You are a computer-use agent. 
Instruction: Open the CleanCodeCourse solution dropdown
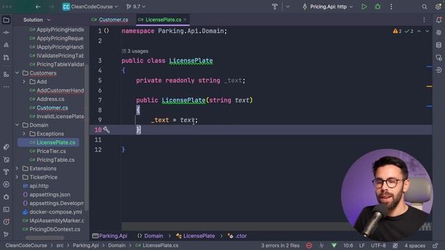tap(90, 6)
